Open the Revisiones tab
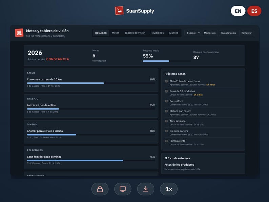 [x=157, y=33]
